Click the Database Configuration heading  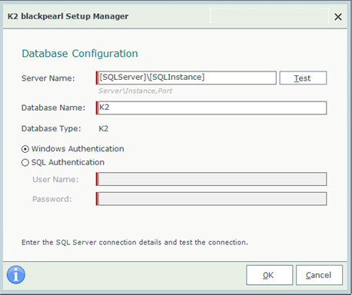tap(80, 54)
